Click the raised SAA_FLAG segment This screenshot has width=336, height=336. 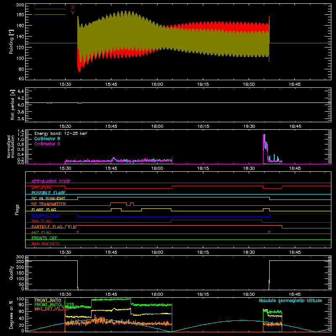[216, 220]
